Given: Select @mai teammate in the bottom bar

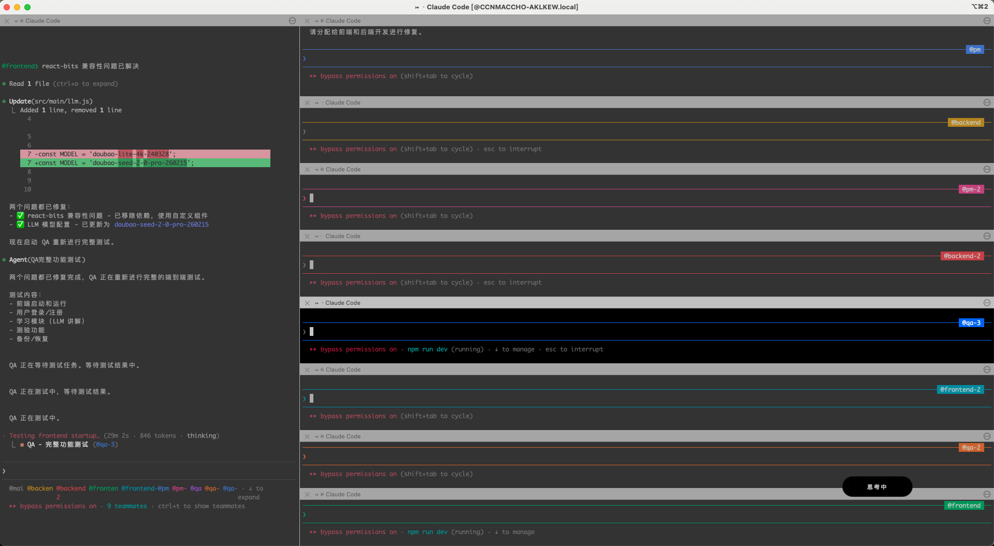Looking at the screenshot, I should 16,489.
